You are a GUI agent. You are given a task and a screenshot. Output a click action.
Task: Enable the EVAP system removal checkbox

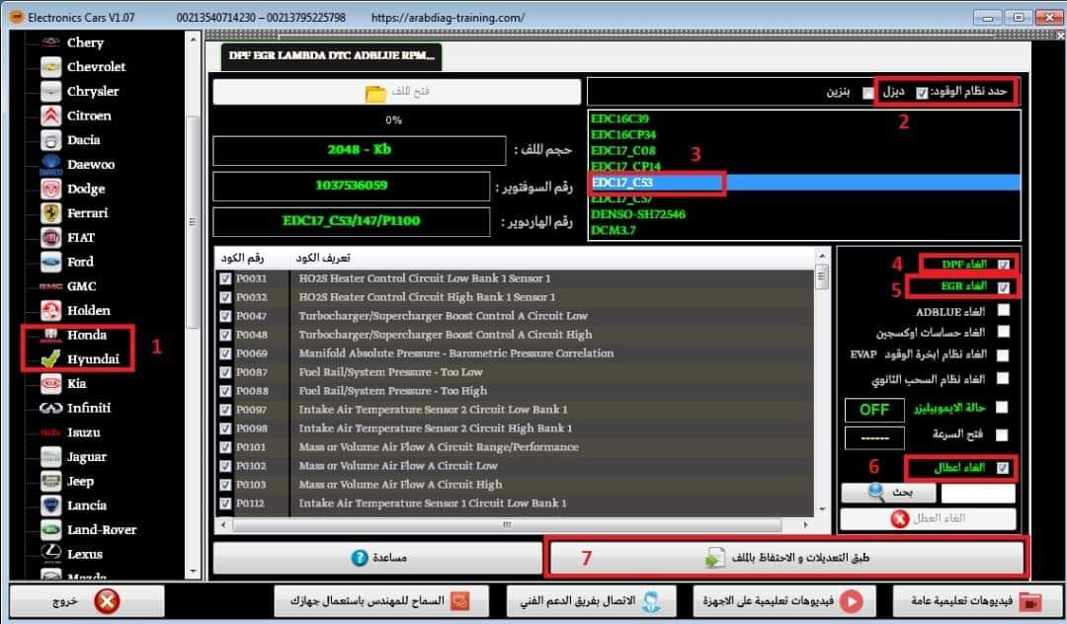coord(1003,354)
